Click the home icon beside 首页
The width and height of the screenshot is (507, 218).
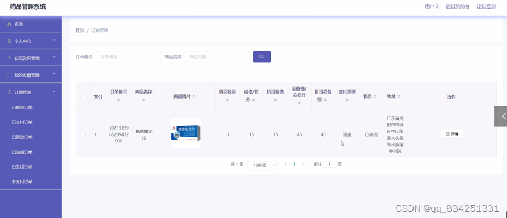tap(9, 24)
